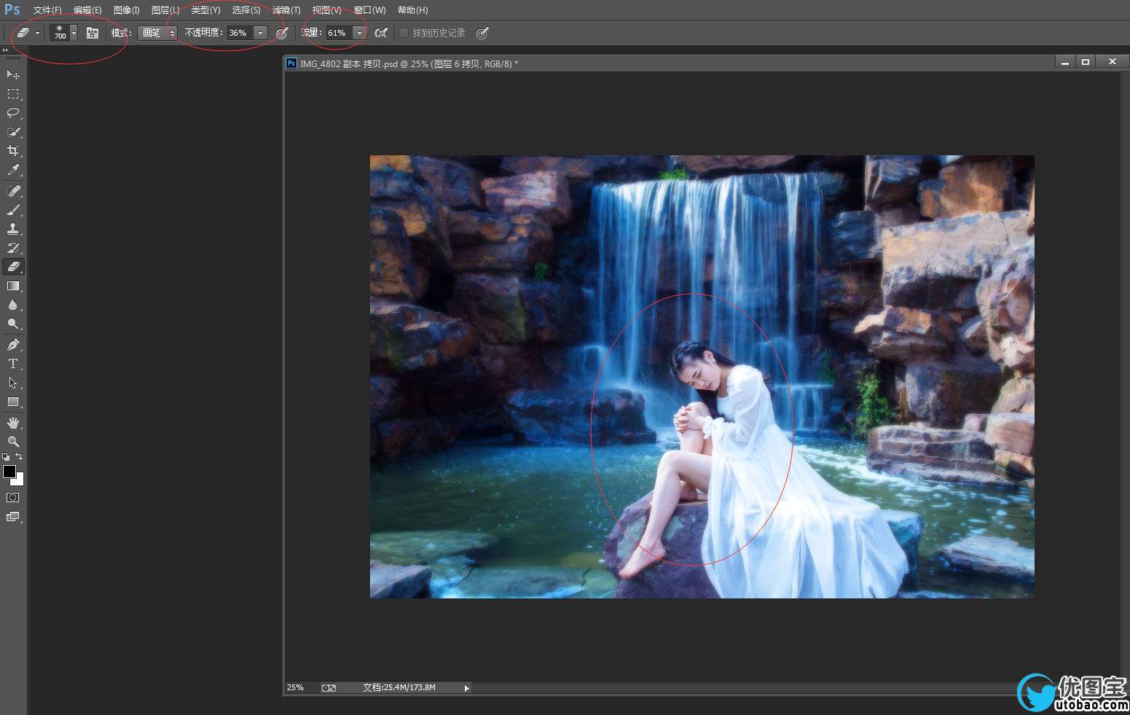This screenshot has width=1130, height=715.
Task: Open the brush panel toggle icon
Action: pyautogui.click(x=93, y=33)
